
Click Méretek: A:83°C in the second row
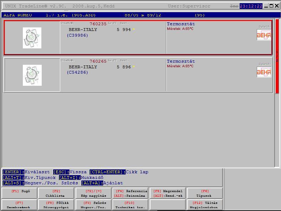coord(180,66)
